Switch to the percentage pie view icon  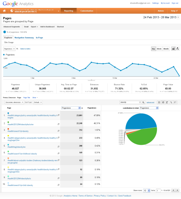click(x=163, y=102)
